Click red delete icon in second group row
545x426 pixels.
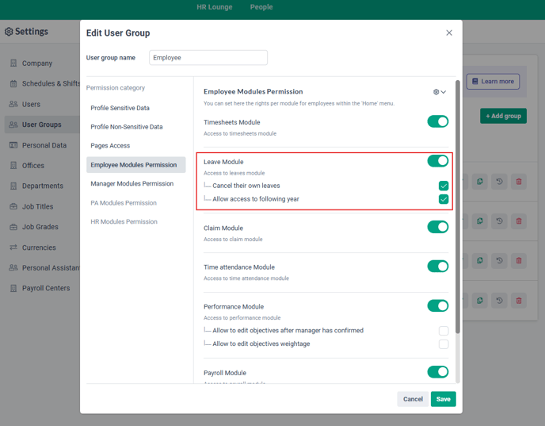[519, 221]
